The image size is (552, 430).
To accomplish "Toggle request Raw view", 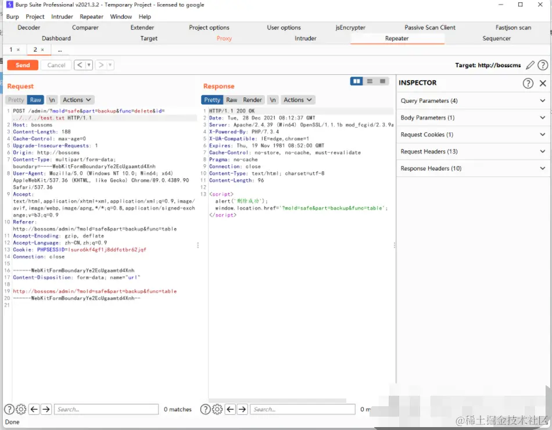I will pyautogui.click(x=35, y=100).
